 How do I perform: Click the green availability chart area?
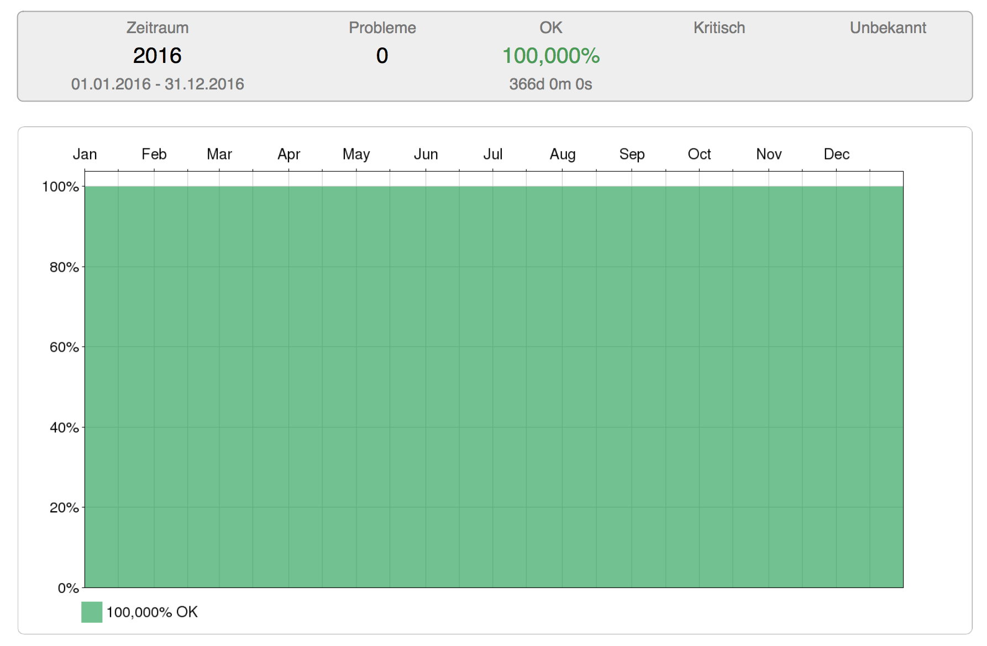click(494, 386)
